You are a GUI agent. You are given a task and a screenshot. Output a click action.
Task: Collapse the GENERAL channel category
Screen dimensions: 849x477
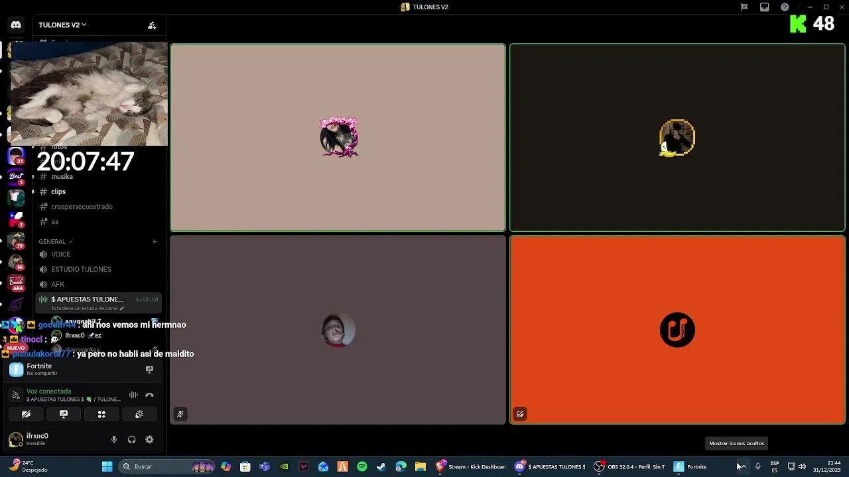tap(52, 241)
